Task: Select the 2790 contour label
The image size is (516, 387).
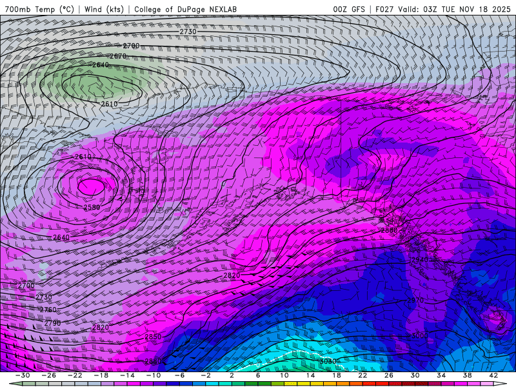Action: tap(53, 323)
